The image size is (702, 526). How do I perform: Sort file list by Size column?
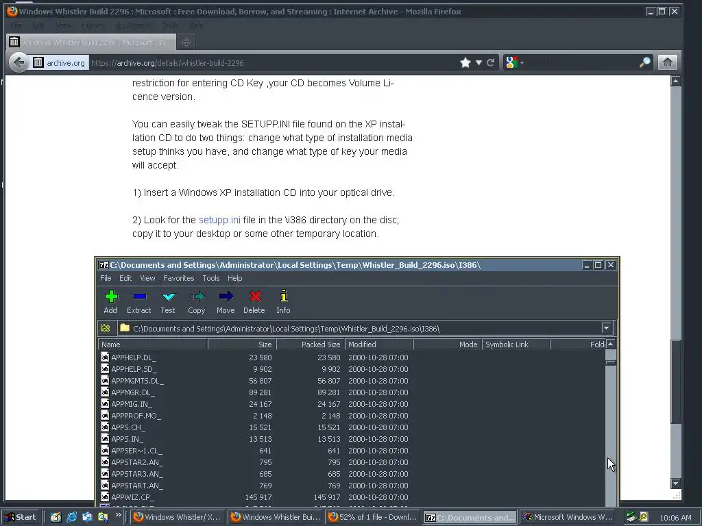click(x=242, y=345)
